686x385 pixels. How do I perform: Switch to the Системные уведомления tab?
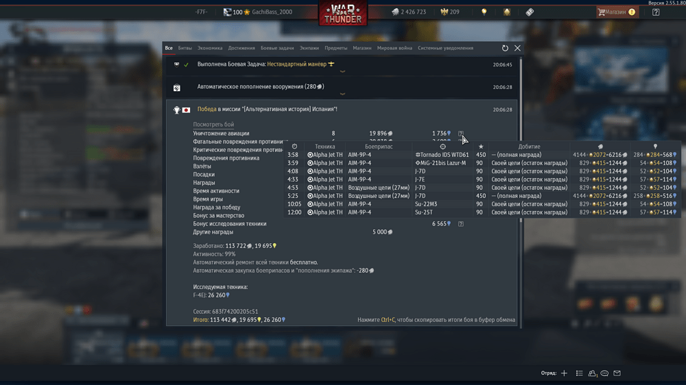[x=445, y=48]
